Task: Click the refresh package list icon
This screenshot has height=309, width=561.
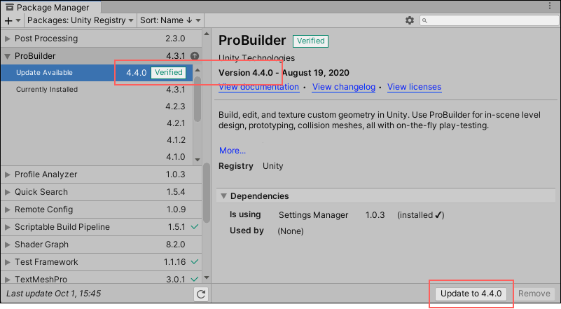Action: click(201, 294)
